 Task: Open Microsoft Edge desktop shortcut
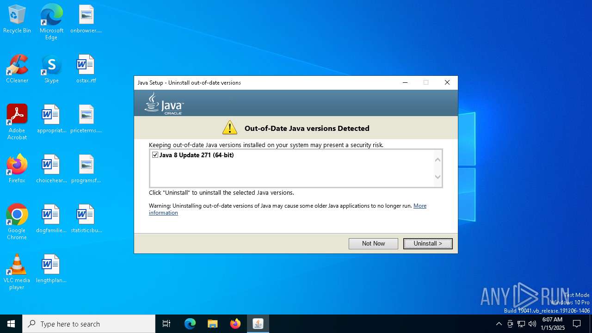(51, 22)
